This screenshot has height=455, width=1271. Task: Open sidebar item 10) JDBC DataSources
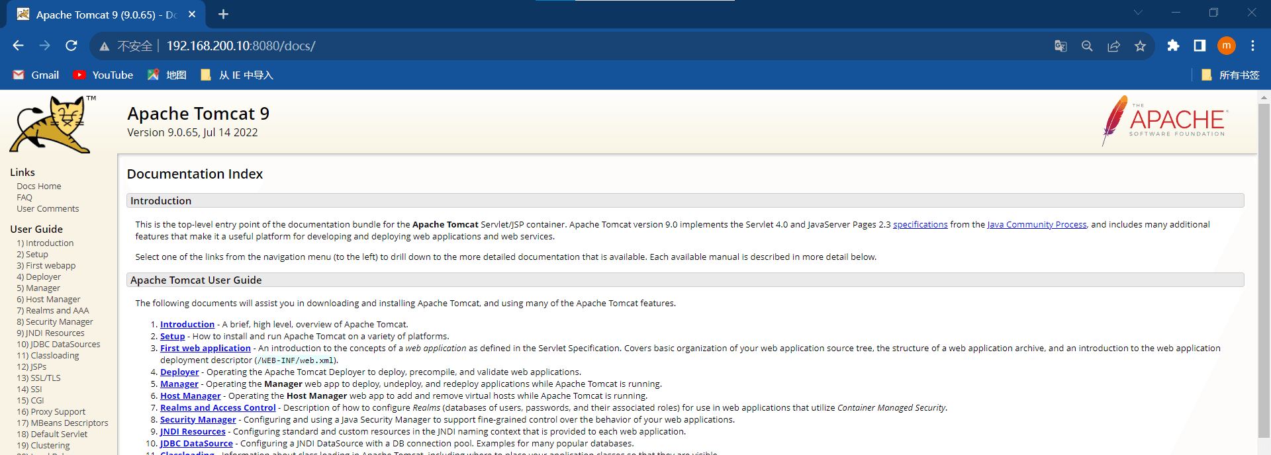tap(58, 345)
